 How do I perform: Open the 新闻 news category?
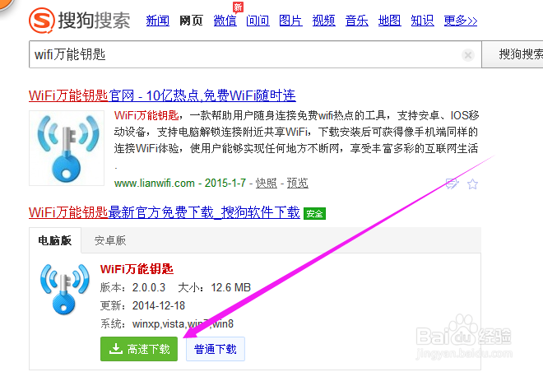click(158, 21)
